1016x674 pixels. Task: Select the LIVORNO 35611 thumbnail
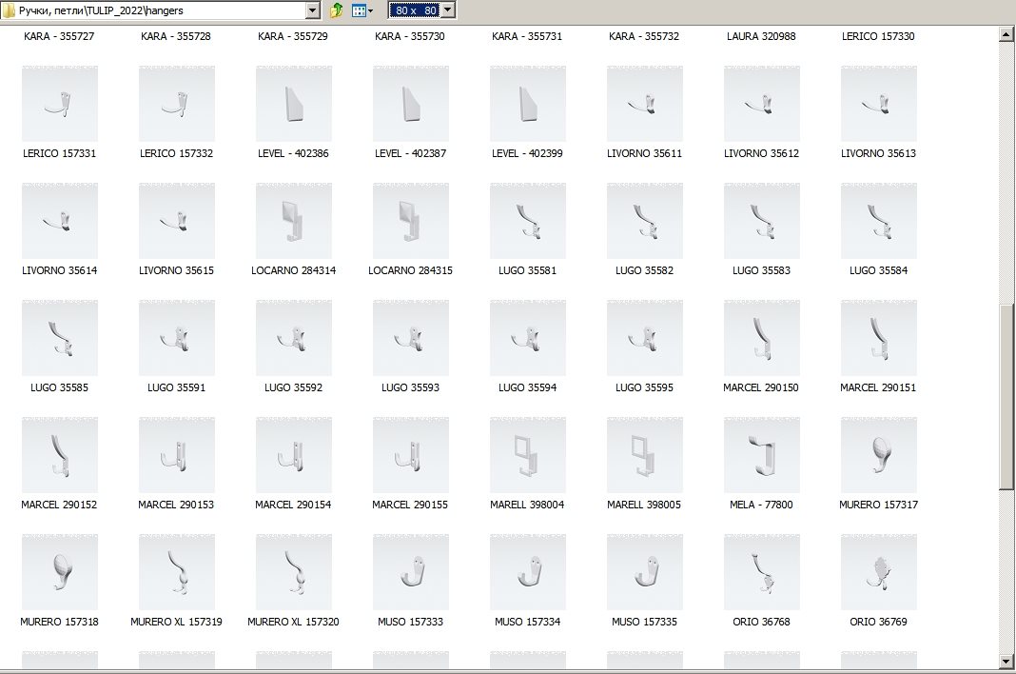pyautogui.click(x=645, y=104)
